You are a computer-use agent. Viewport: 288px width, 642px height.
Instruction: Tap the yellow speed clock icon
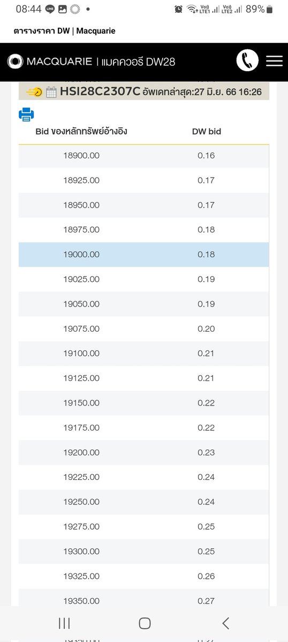(34, 92)
